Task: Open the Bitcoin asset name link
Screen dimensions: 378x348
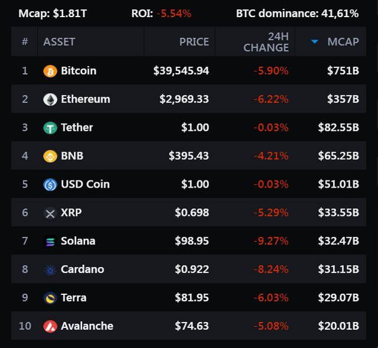Action: 79,71
